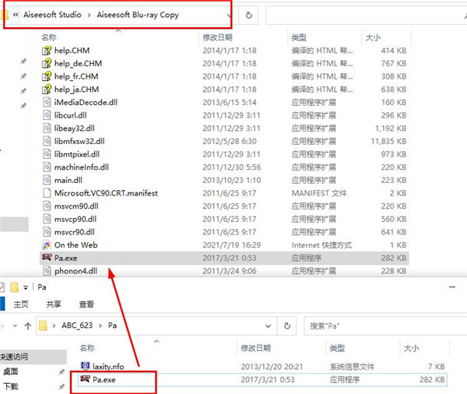Click the libcurl.dll file icon
This screenshot has height=394, width=467.
(47, 115)
